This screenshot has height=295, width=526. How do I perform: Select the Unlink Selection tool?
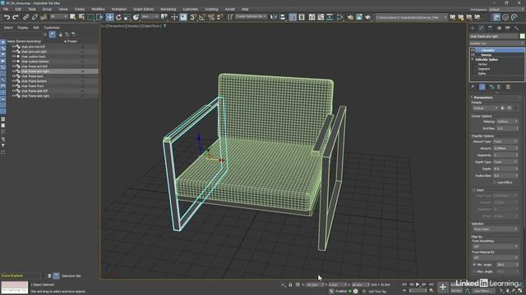coord(35,17)
